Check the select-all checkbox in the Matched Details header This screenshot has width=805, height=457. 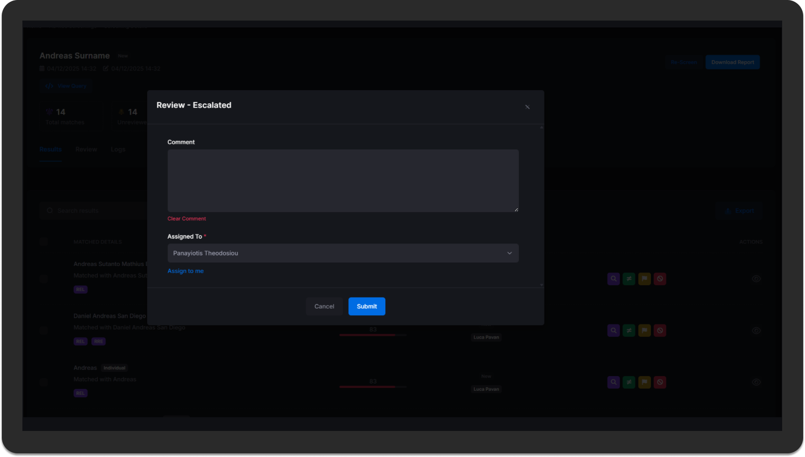pyautogui.click(x=43, y=241)
